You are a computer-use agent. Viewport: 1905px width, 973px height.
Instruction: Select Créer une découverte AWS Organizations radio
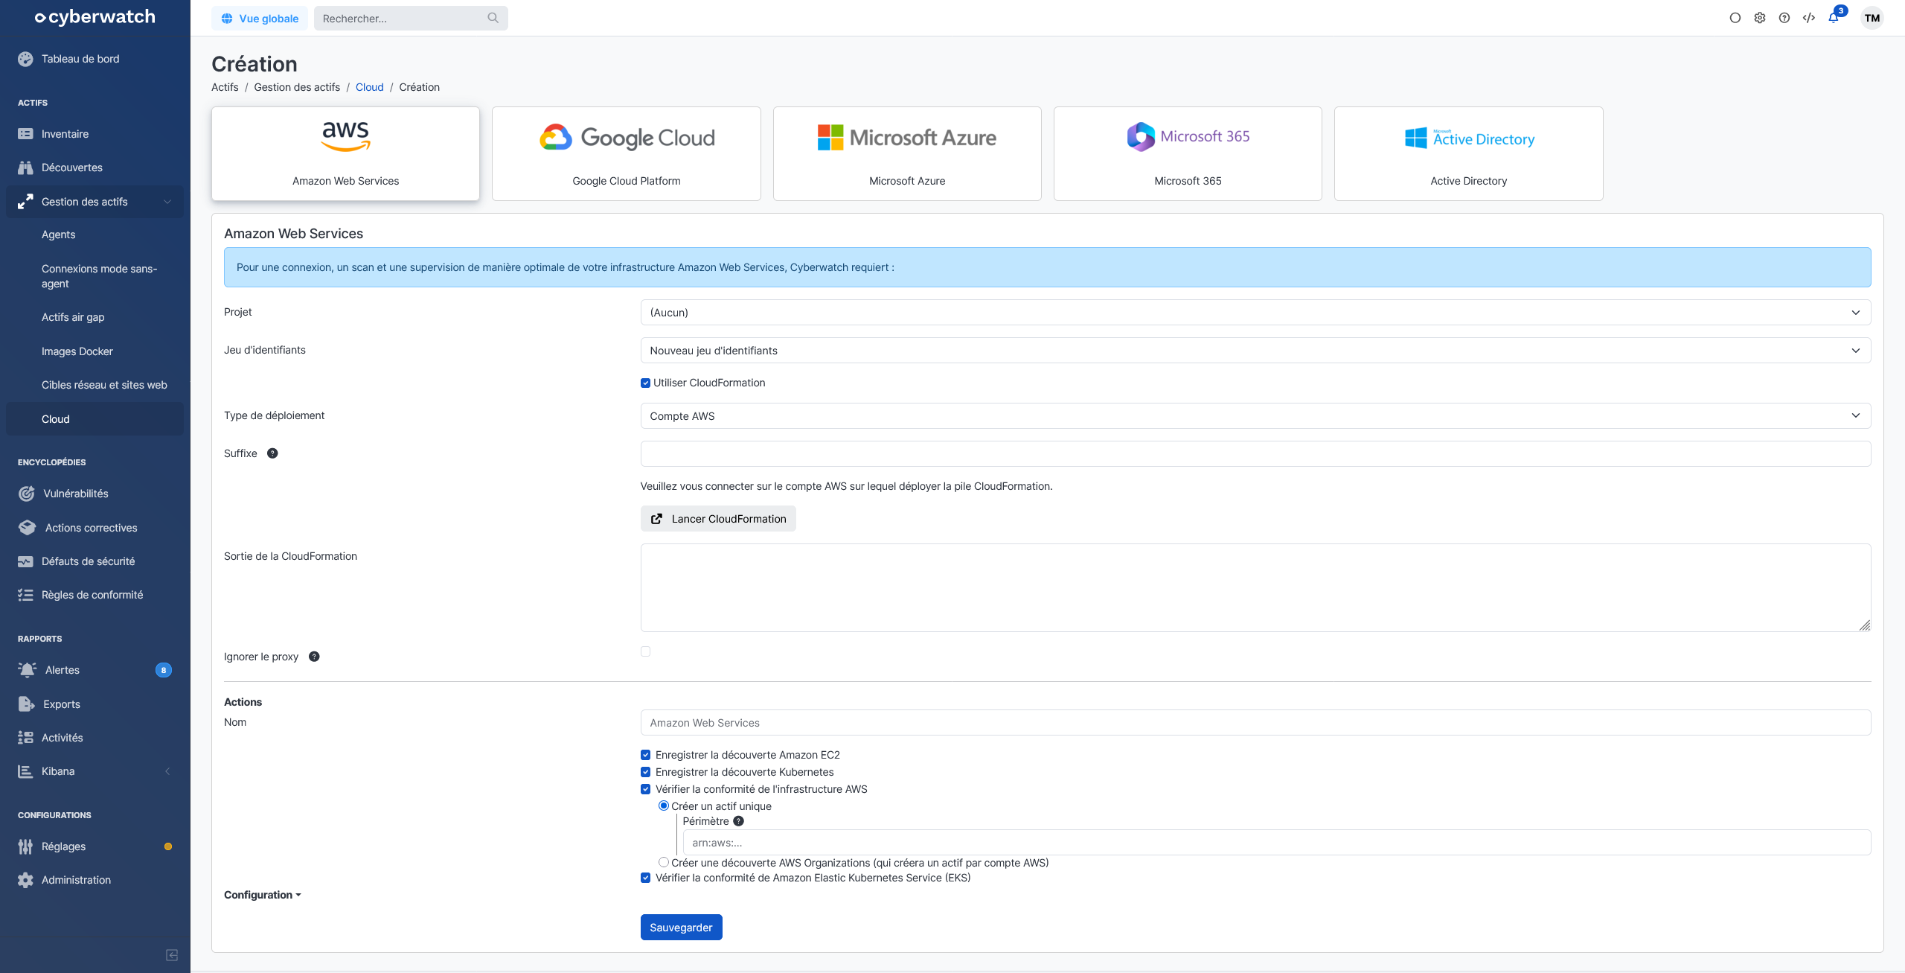[x=663, y=862]
